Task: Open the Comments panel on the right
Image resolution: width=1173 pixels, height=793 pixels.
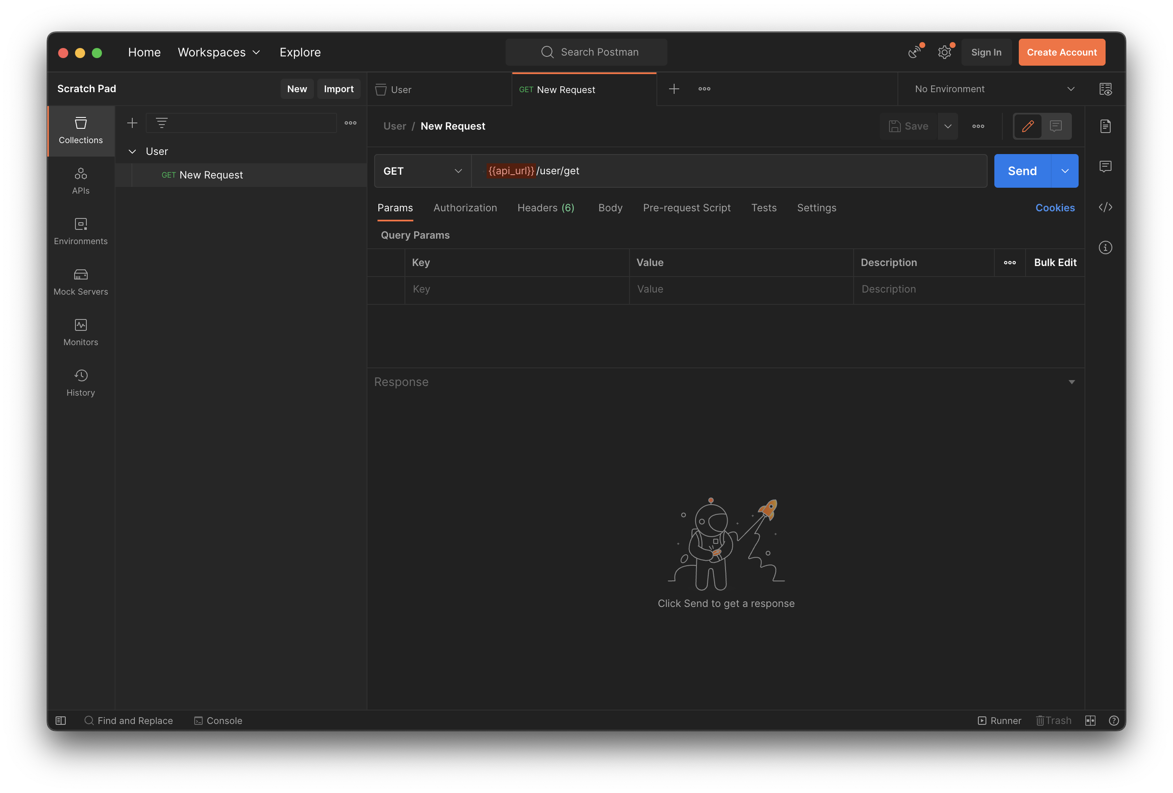Action: tap(1105, 166)
